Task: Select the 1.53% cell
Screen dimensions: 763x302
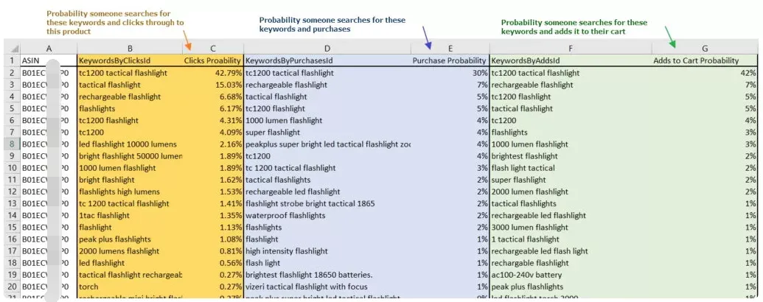Action: pos(213,192)
